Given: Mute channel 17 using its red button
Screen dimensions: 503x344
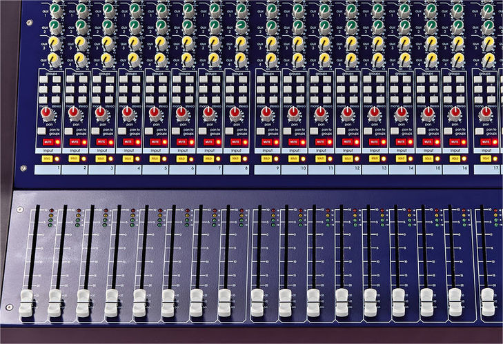Looking at the screenshot, I should click(x=485, y=142).
